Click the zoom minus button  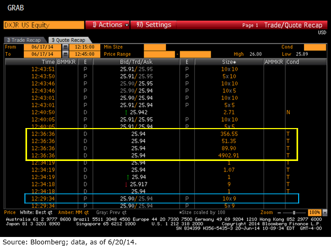point(279,213)
